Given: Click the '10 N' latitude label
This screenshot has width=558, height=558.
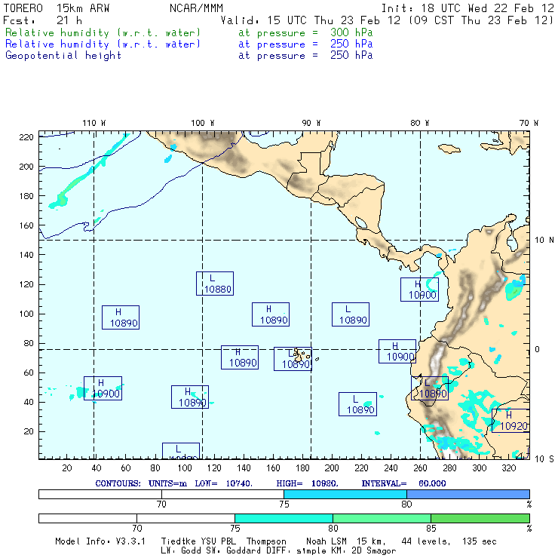Looking at the screenshot, I should coord(544,241).
